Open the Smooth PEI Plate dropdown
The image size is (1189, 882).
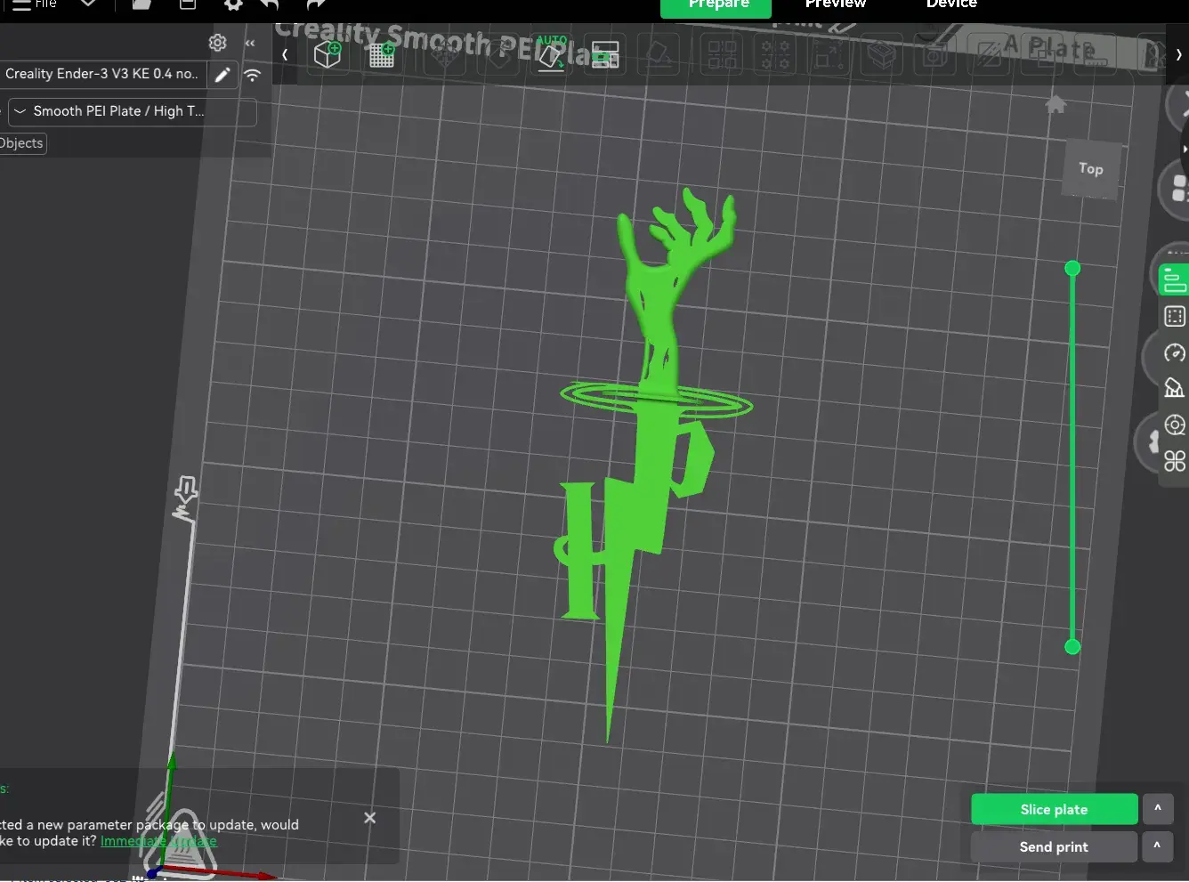[x=132, y=111]
